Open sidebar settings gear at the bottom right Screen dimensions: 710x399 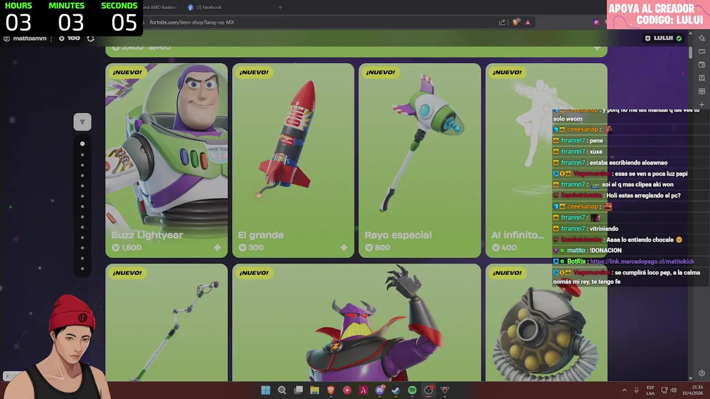click(702, 373)
